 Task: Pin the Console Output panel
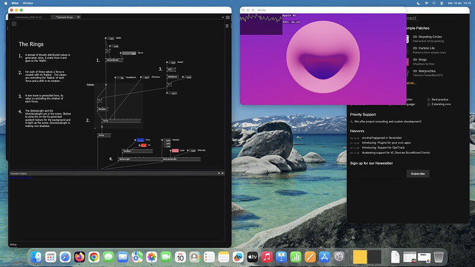tap(220, 173)
